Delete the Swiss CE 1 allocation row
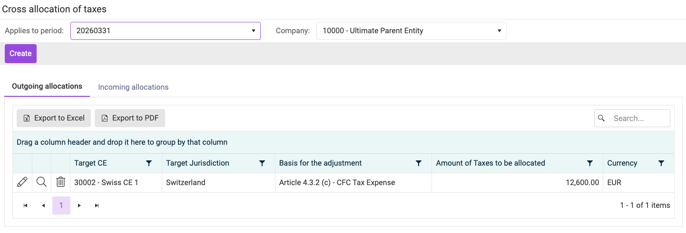 [x=60, y=182]
